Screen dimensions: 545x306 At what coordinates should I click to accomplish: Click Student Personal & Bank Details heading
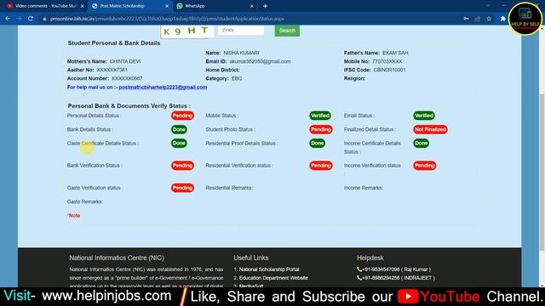click(114, 43)
